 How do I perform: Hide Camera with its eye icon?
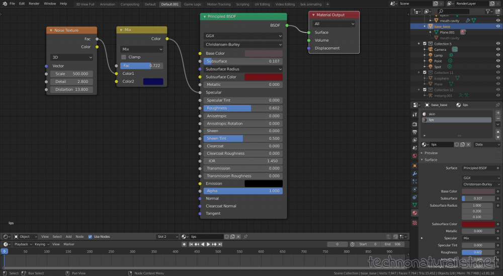(498, 49)
